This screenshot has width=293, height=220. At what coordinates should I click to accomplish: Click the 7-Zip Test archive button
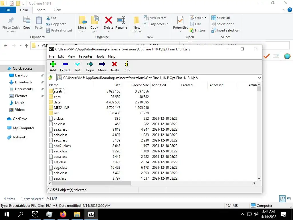(78, 66)
